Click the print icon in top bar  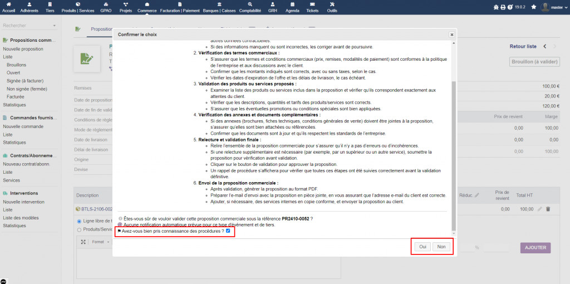(x=503, y=7)
